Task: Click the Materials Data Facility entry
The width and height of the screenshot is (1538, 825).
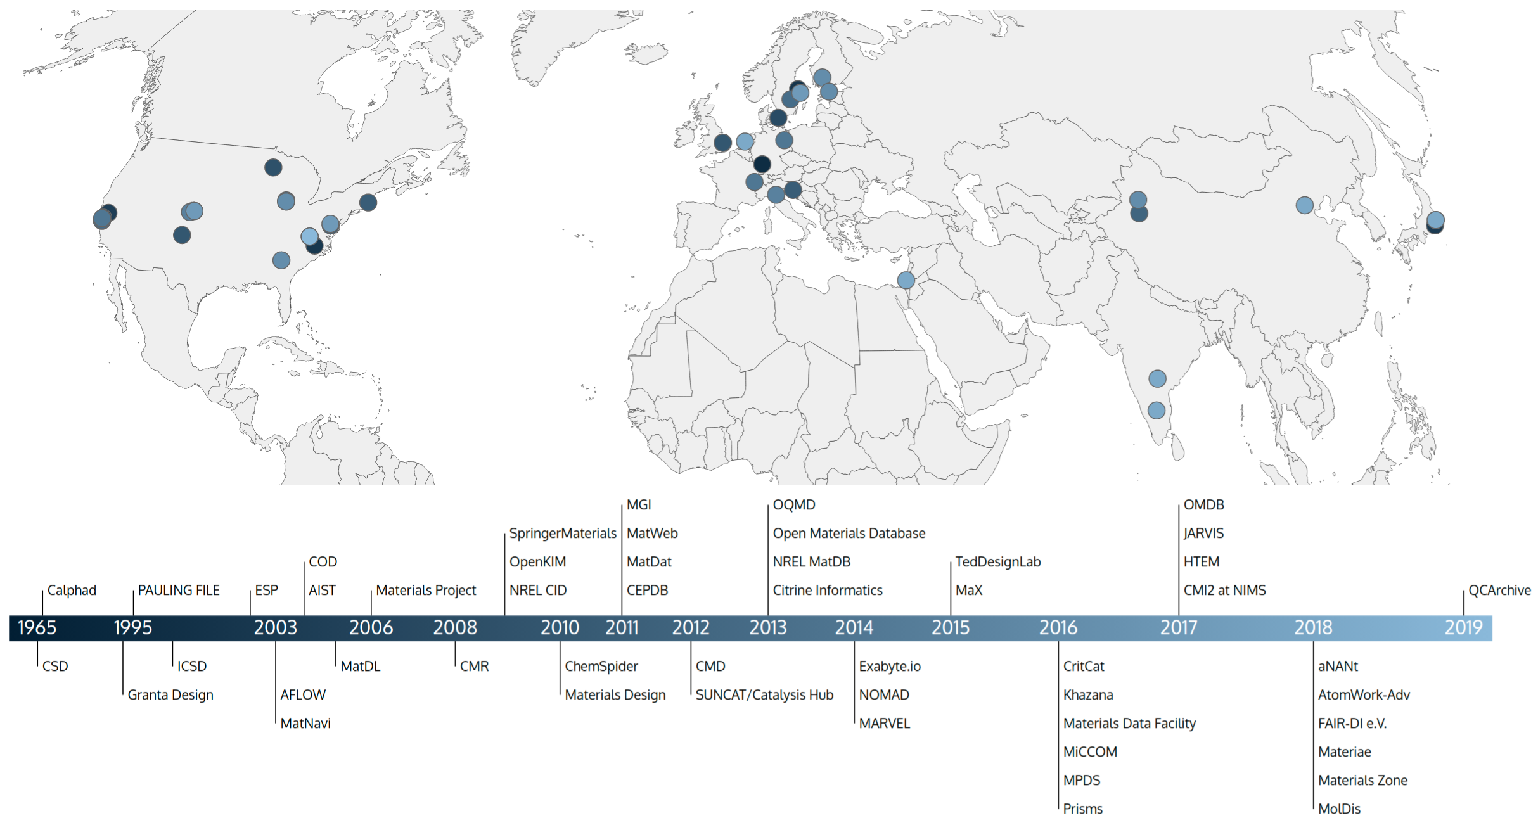Action: (1129, 724)
